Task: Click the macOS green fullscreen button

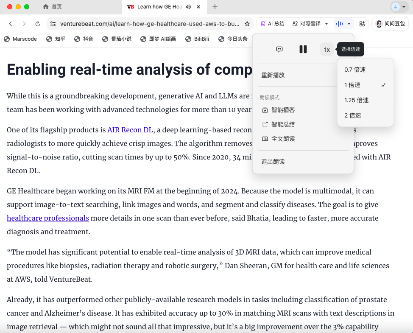Action: pos(27,7)
